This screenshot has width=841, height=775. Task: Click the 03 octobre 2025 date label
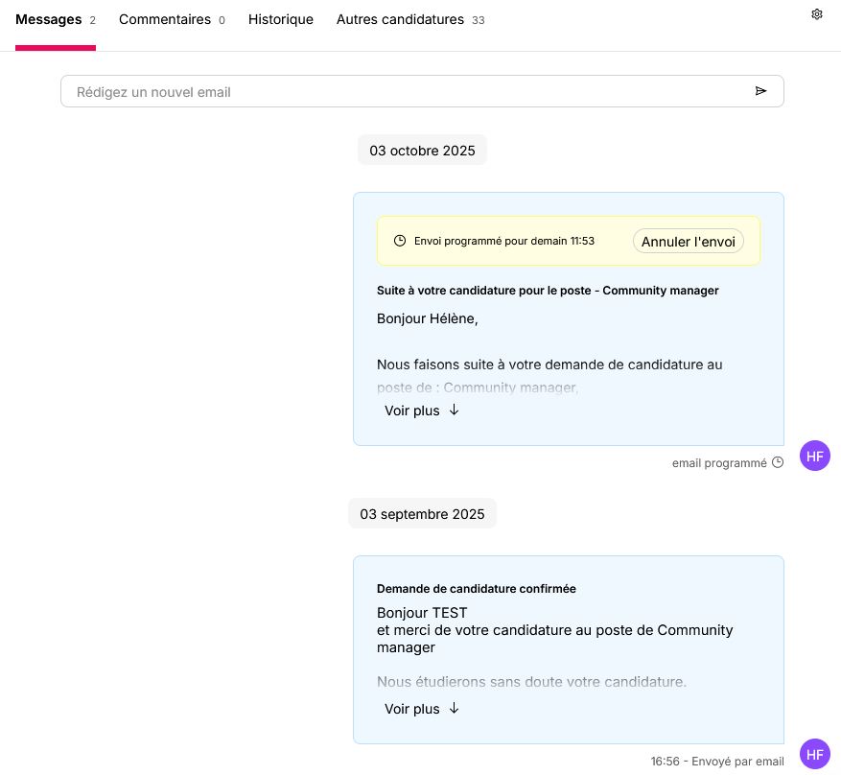422,151
